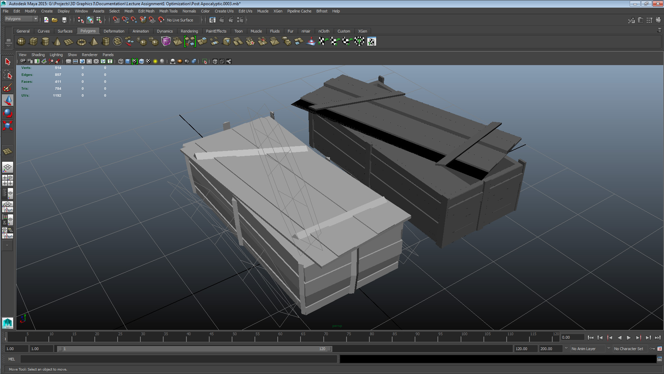Open the Edit Mesh menu
The height and width of the screenshot is (374, 664).
(146, 11)
